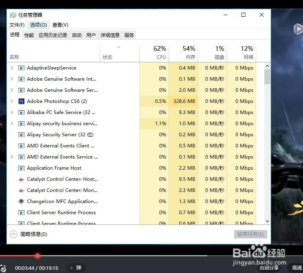Viewport: 303px width, 273px height.
Task: Sort by the 网络 column header
Action: point(241,53)
